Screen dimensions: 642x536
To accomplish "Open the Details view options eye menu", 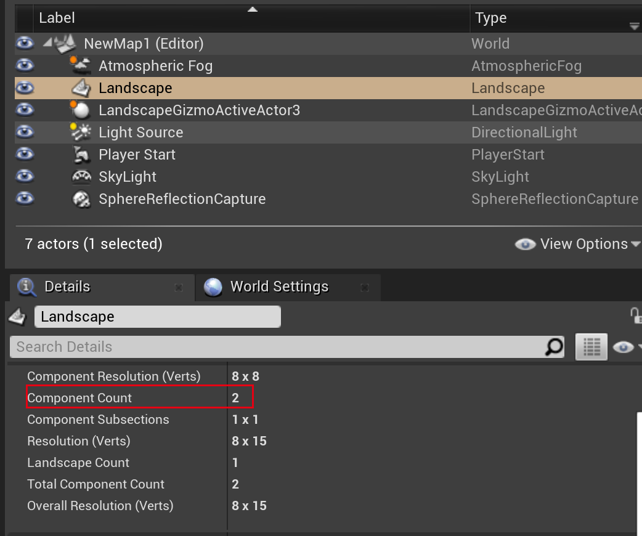I will click(x=626, y=347).
